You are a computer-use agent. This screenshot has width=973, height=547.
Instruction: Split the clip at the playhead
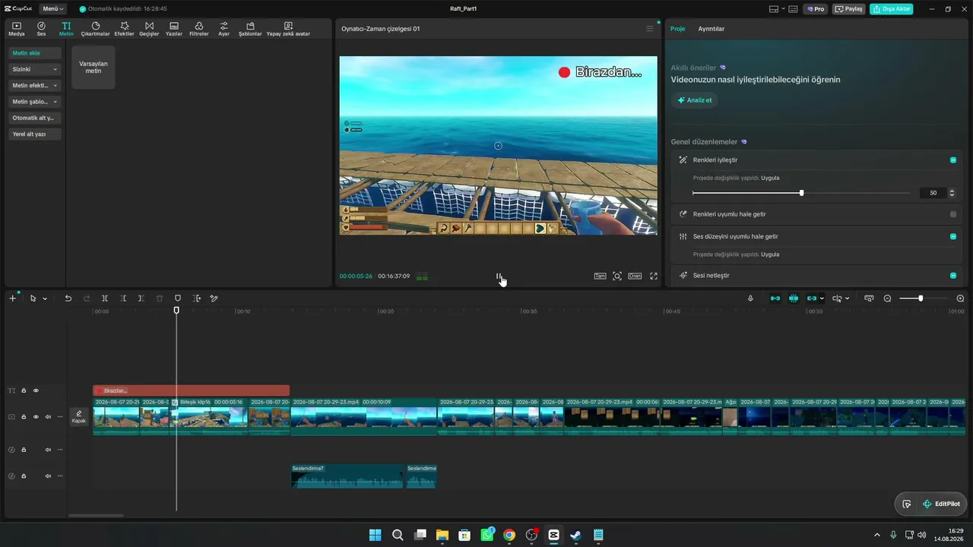(105, 299)
